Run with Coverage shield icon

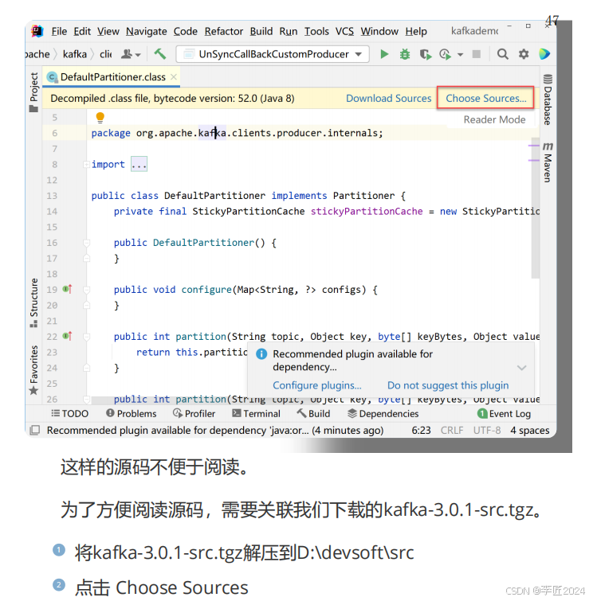(x=425, y=54)
